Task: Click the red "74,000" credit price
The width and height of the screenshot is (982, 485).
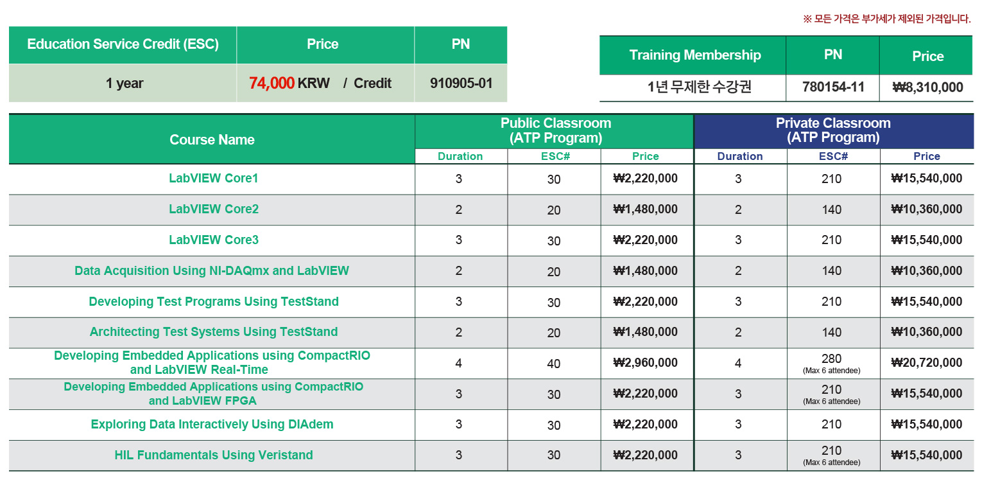Action: 272,83
